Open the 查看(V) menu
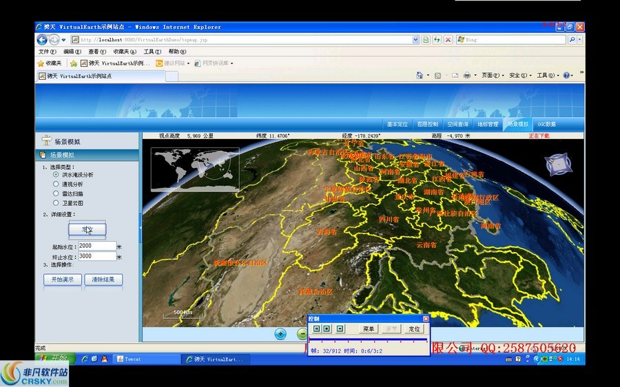The height and width of the screenshot is (387, 620). point(97,52)
